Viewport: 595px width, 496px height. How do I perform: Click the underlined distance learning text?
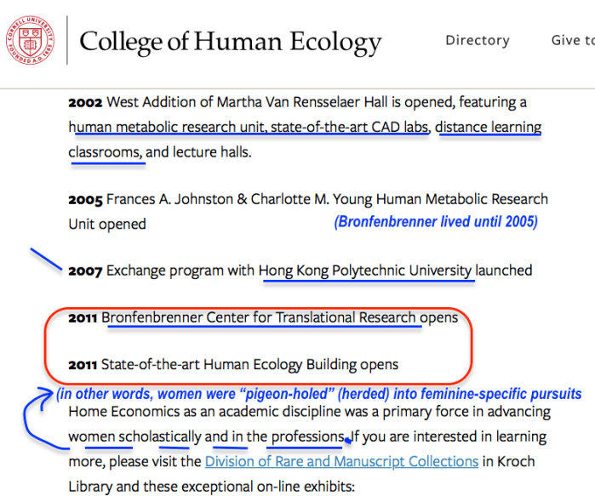click(x=491, y=128)
